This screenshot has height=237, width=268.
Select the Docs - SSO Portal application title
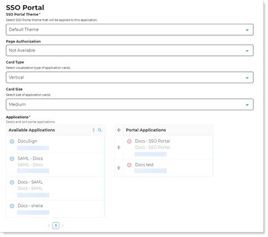click(x=152, y=141)
